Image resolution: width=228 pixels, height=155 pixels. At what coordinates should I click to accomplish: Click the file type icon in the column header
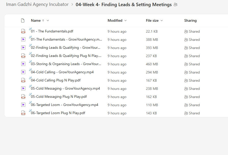coord(23,20)
